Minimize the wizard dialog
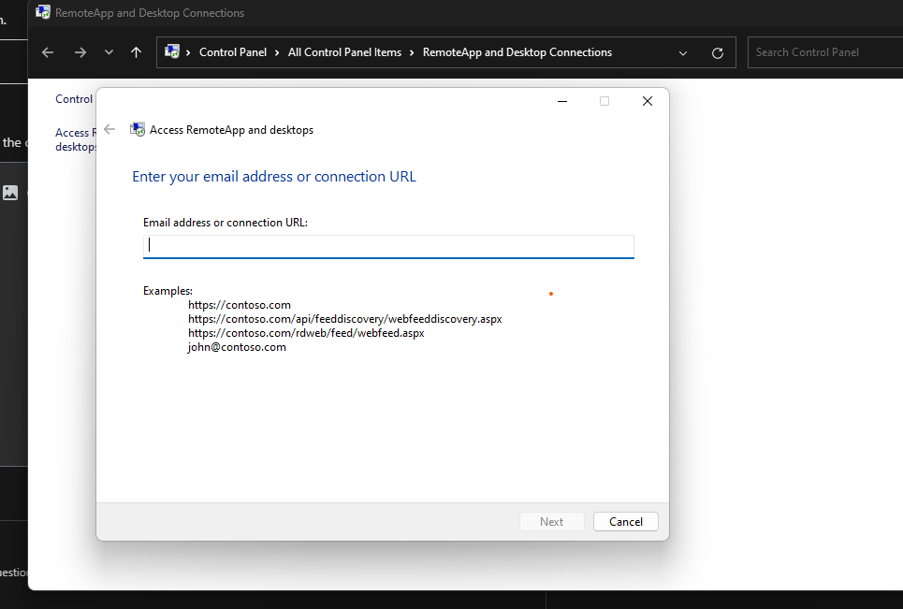903x609 pixels. tap(562, 101)
